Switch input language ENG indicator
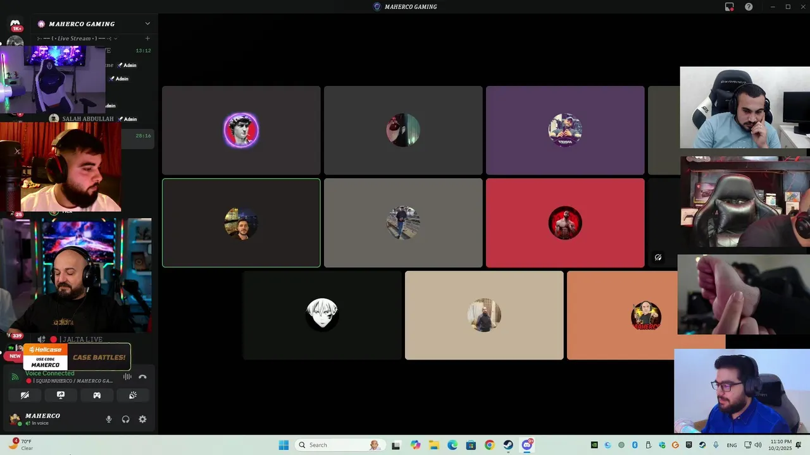Viewport: 810px width, 455px height. pyautogui.click(x=732, y=445)
